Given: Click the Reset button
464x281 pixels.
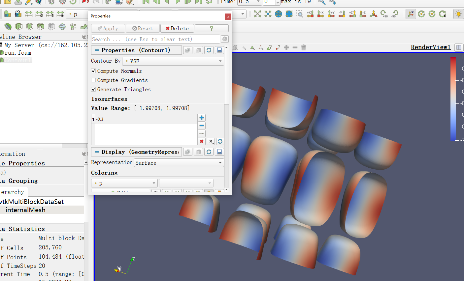Looking at the screenshot, I should [143, 28].
